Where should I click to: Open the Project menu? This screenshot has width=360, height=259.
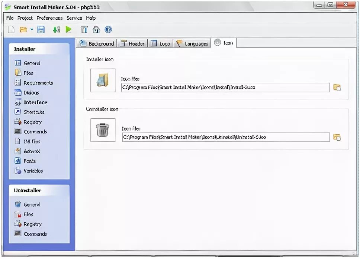coord(25,18)
